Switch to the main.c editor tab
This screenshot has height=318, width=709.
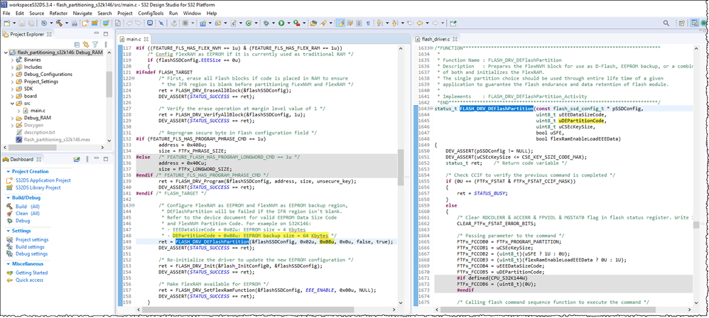134,39
